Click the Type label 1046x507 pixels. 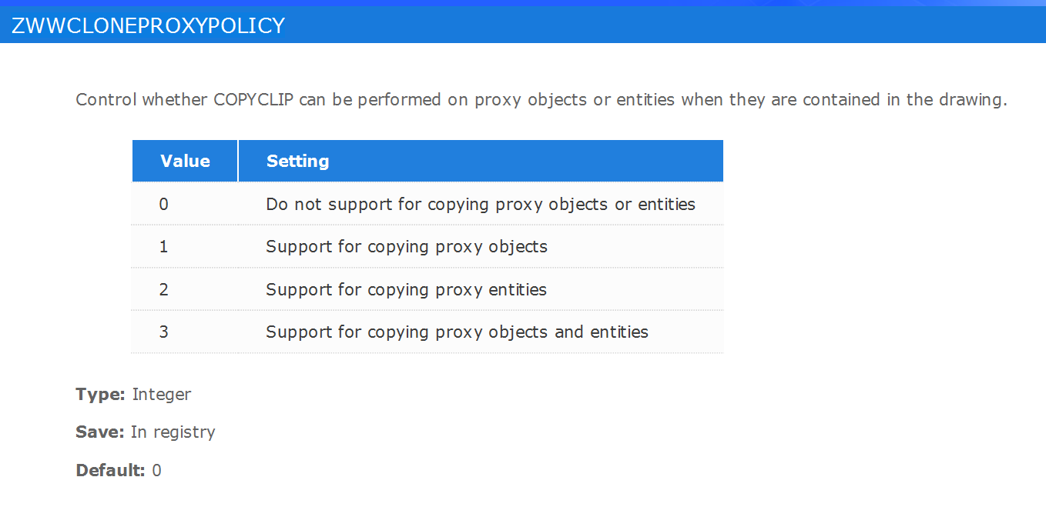[100, 394]
